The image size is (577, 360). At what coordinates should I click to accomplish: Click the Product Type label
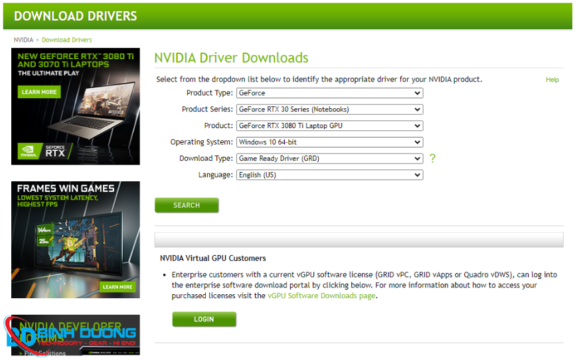(209, 93)
